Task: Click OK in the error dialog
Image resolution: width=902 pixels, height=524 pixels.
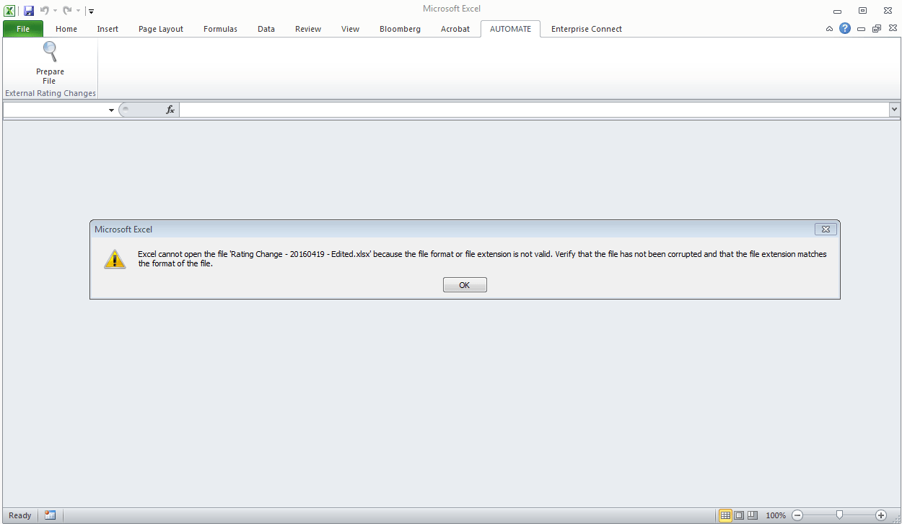Action: click(x=465, y=285)
